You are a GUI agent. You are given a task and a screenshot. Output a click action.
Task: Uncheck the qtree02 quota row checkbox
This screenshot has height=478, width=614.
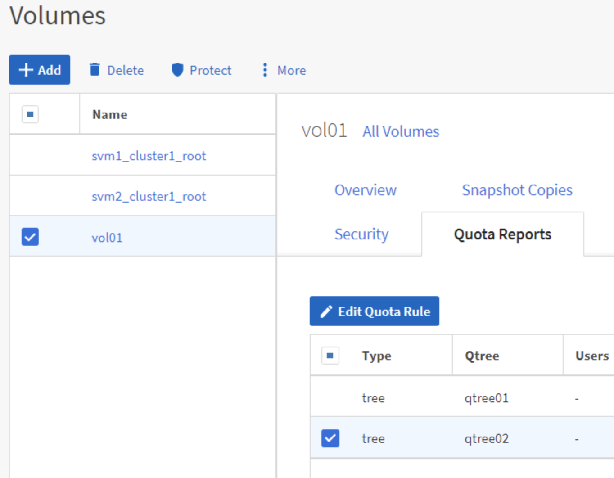click(330, 438)
